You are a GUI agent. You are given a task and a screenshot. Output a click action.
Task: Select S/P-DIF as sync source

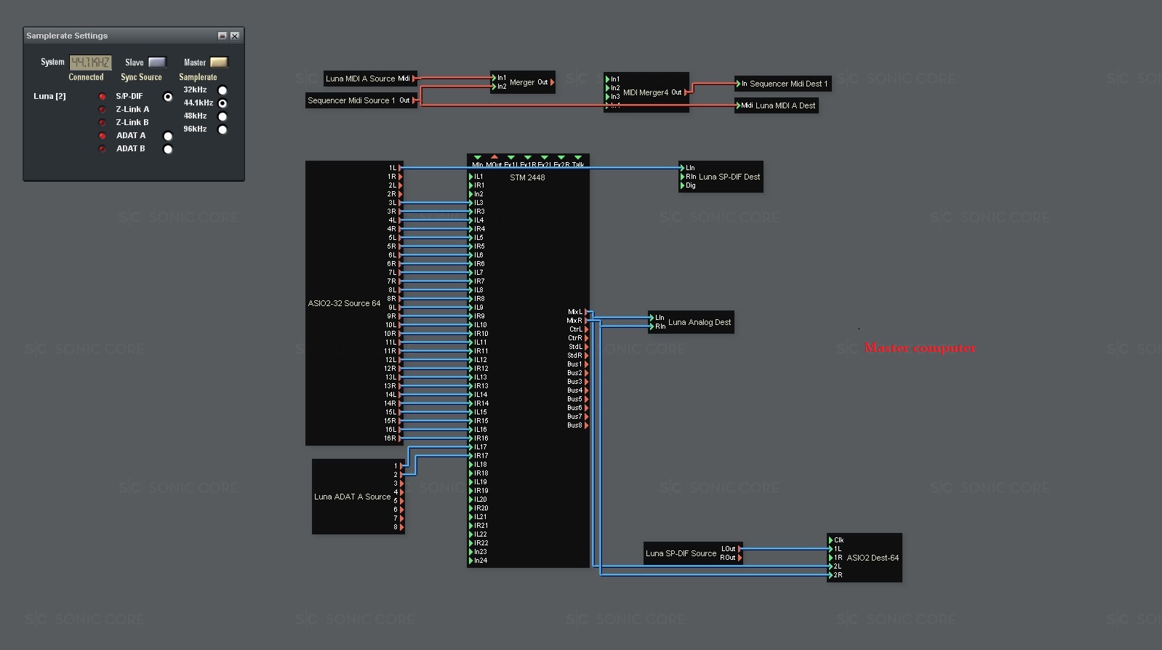(x=168, y=97)
